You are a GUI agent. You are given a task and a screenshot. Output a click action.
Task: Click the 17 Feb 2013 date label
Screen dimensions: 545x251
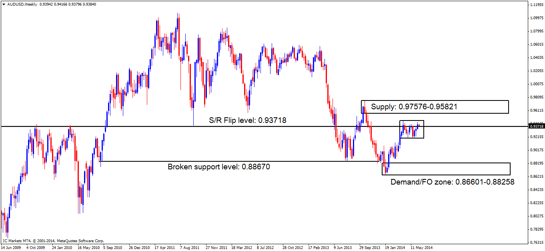(x=319, y=247)
